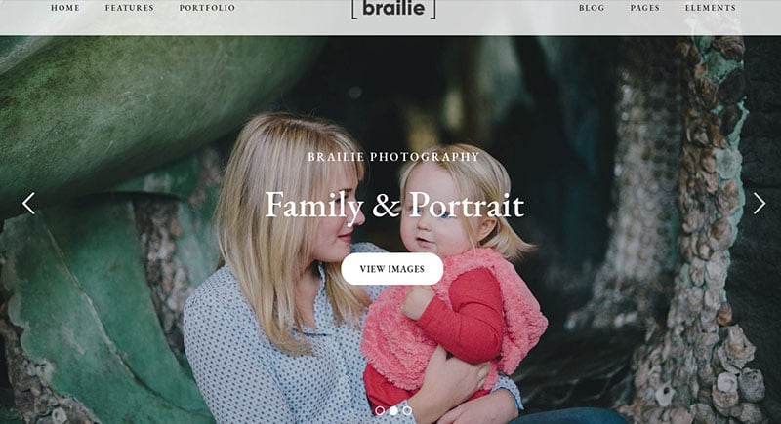Expand the Portfolio navigation menu
This screenshot has width=781, height=424.
(207, 8)
